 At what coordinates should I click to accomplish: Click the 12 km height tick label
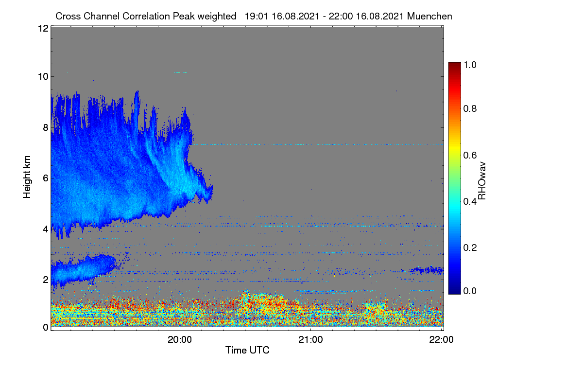tap(42, 28)
